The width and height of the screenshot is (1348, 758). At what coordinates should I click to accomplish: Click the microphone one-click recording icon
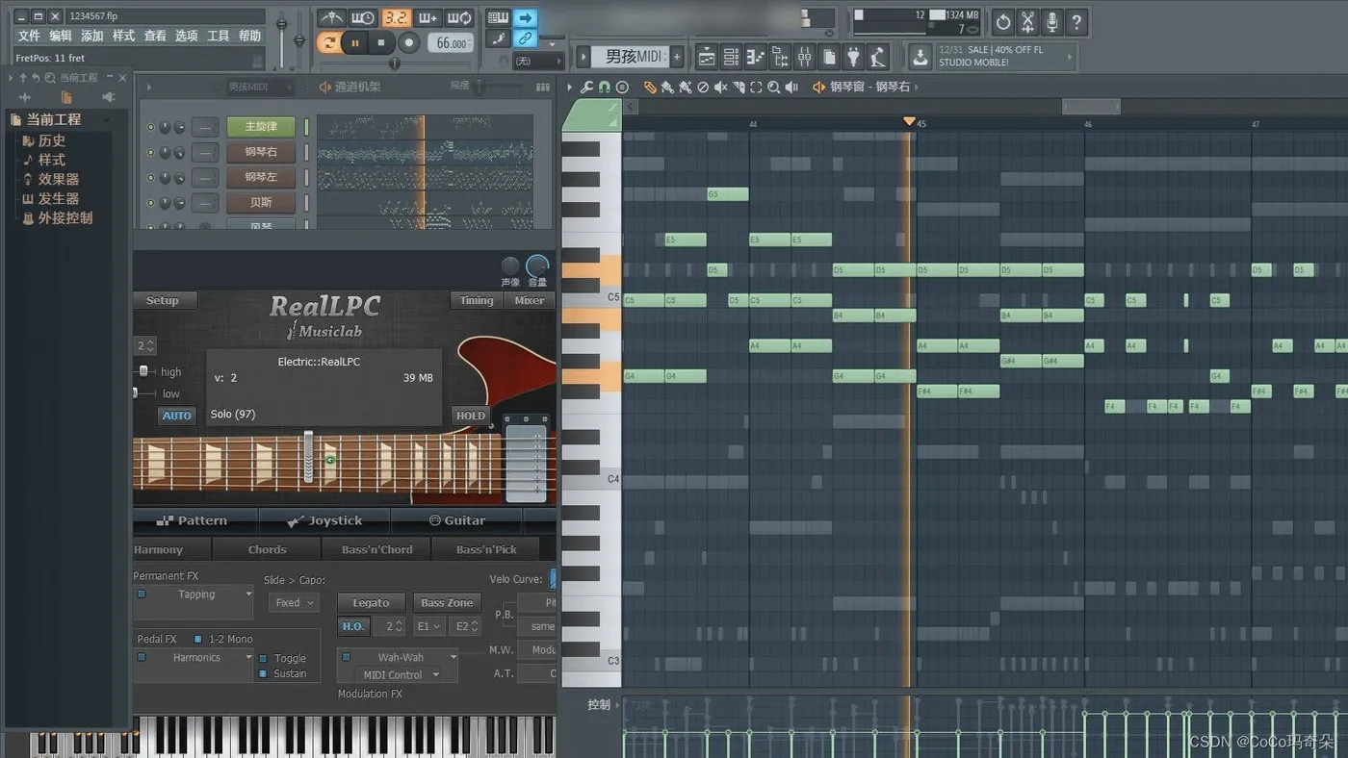1052,22
